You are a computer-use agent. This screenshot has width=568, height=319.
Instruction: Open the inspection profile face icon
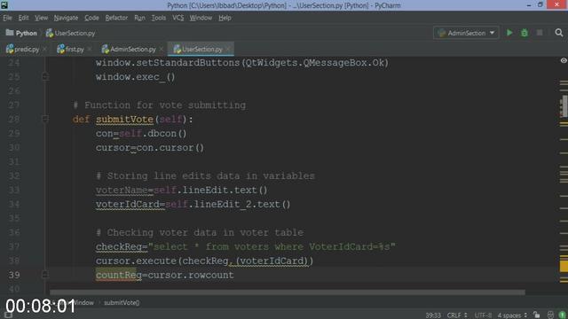coord(550,315)
